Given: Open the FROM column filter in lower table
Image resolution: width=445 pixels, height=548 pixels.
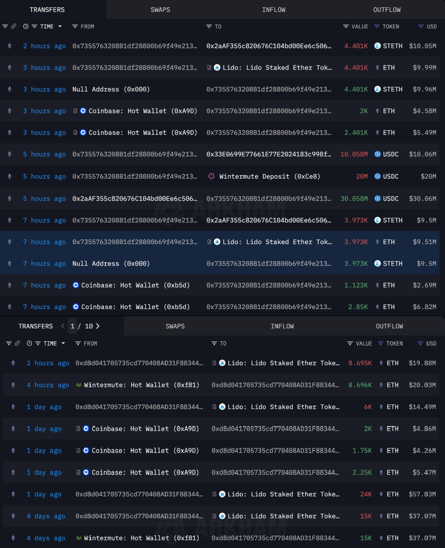Looking at the screenshot, I should coord(78,343).
